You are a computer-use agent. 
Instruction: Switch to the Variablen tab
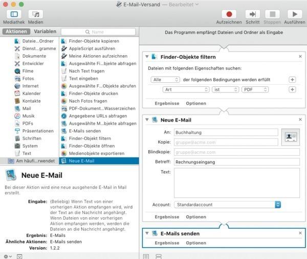click(45, 32)
